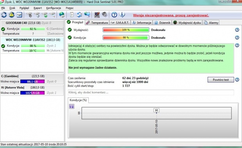
Task: Open the S.M.A.R.T. tab
Action: point(120,23)
